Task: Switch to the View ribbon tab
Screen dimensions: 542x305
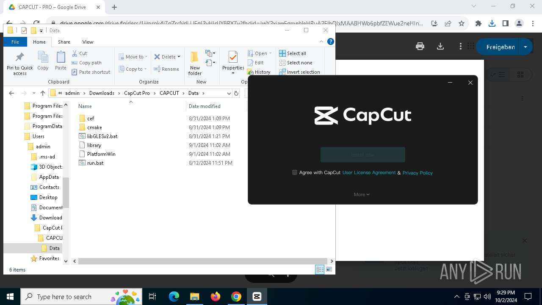Action: [x=88, y=42]
